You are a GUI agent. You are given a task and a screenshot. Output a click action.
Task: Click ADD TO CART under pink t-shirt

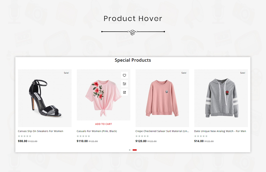(x=103, y=124)
